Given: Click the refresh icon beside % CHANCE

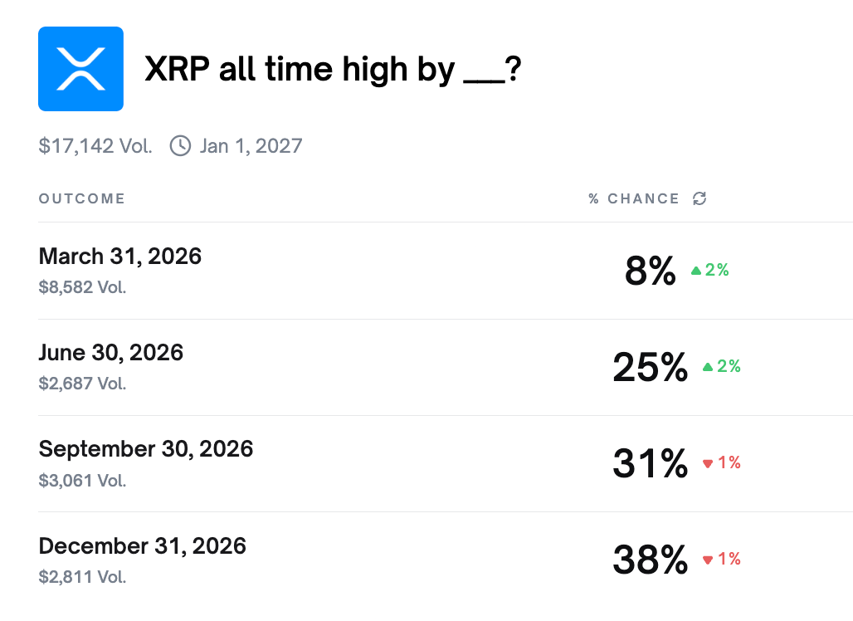Looking at the screenshot, I should coord(699,198).
